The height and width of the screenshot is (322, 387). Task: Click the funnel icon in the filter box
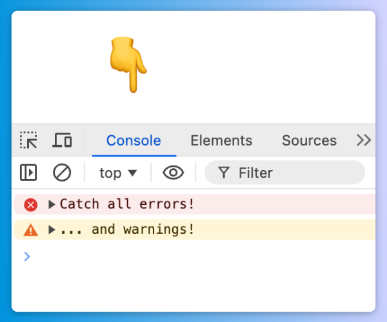coord(224,173)
